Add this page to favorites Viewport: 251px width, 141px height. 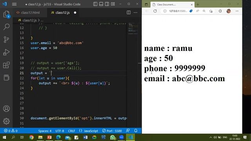click(x=211, y=11)
